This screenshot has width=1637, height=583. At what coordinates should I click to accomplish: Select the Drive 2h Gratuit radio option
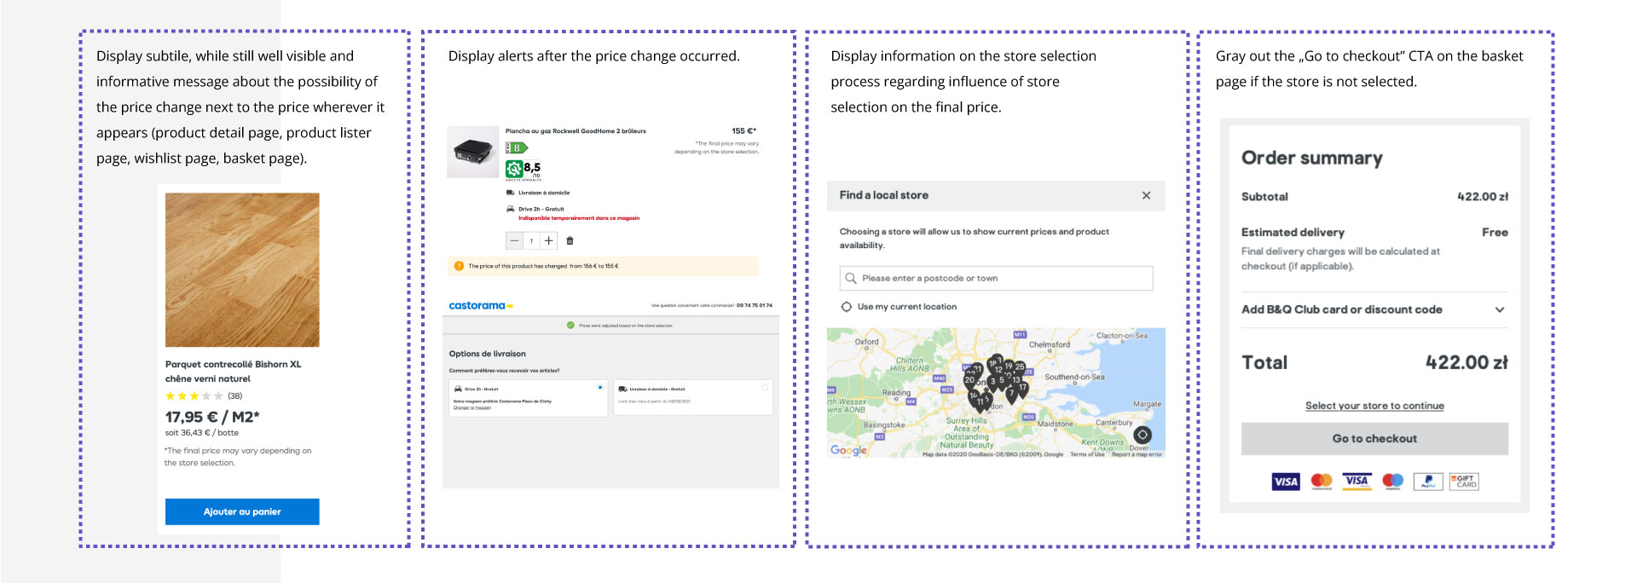tap(600, 388)
